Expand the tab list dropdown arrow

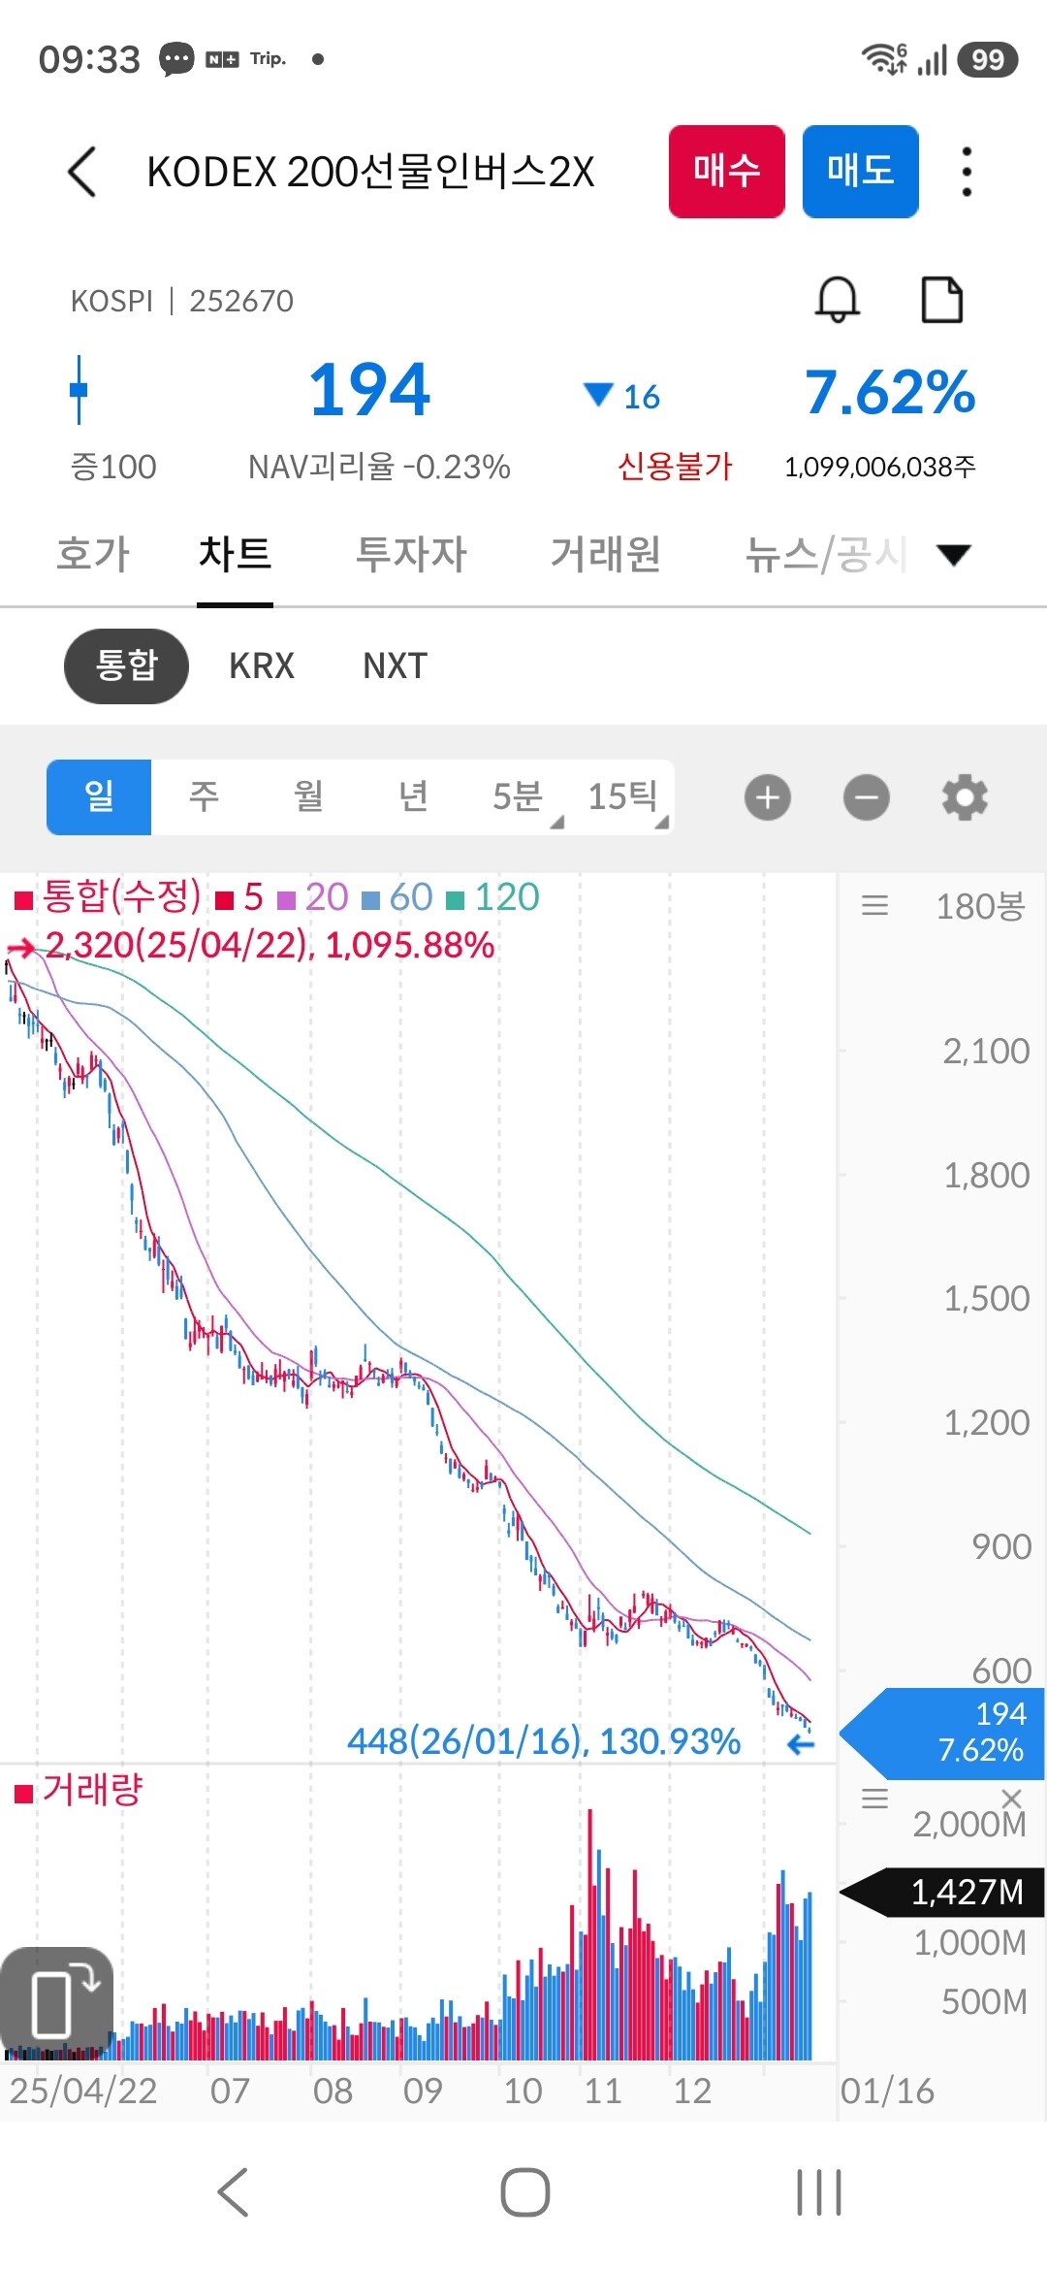coord(954,555)
